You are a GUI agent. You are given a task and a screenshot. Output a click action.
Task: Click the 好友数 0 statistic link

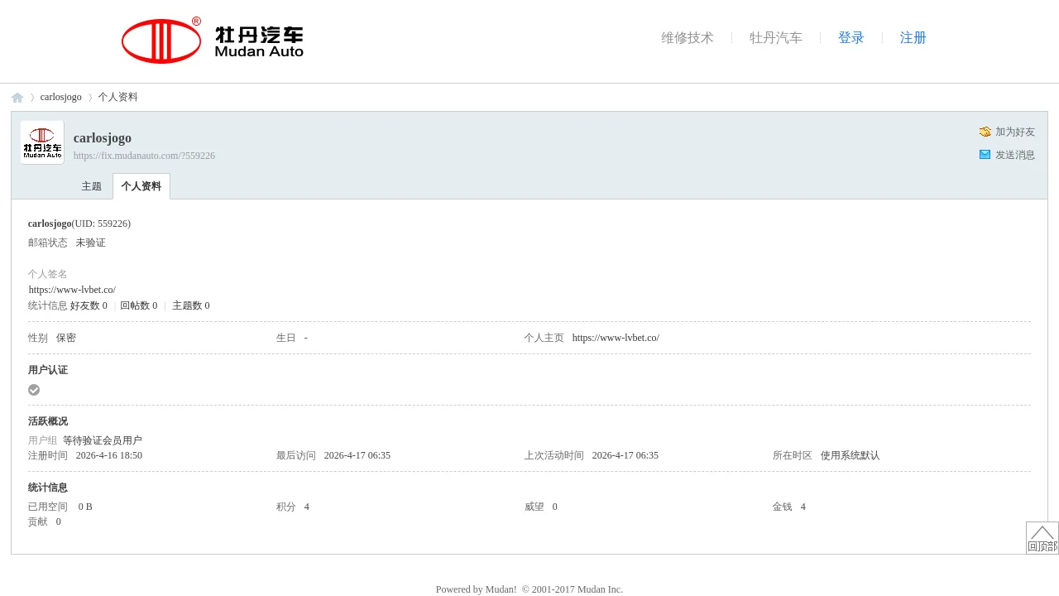click(x=89, y=305)
